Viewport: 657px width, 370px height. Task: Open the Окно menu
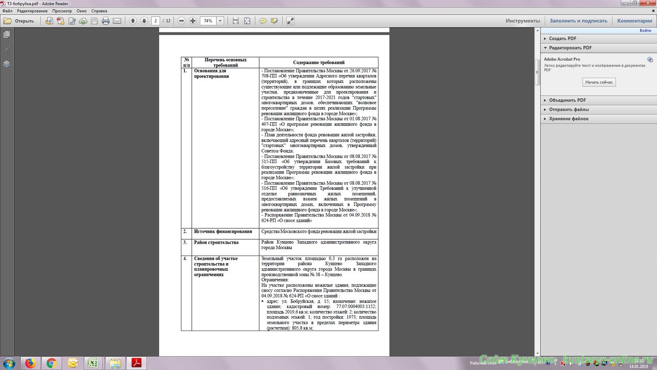coord(81,11)
